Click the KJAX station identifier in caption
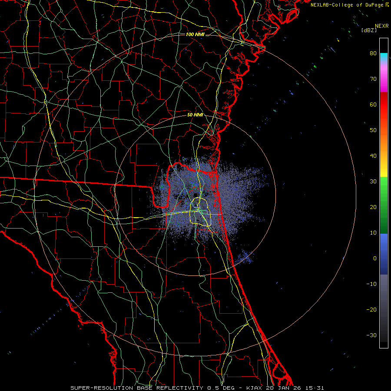 255,388
